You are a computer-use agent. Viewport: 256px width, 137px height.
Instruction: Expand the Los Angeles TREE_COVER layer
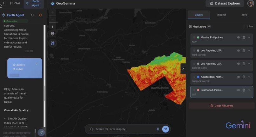(249, 51)
